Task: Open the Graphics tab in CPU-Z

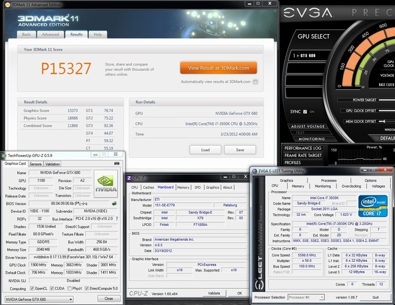Action: coord(213,187)
